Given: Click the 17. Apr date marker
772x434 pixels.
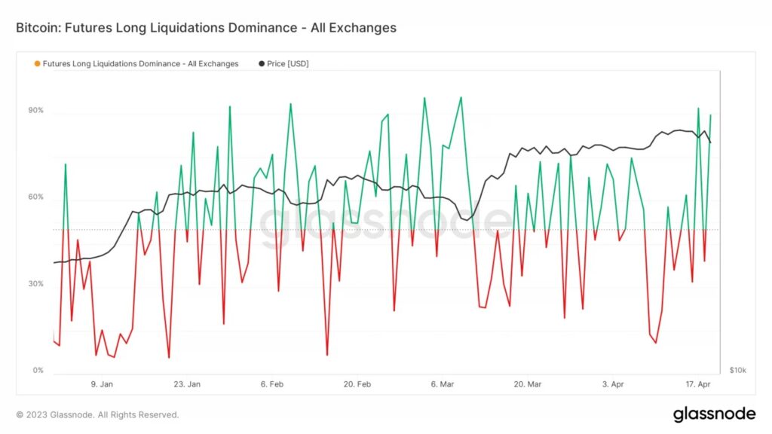Looking at the screenshot, I should [700, 384].
